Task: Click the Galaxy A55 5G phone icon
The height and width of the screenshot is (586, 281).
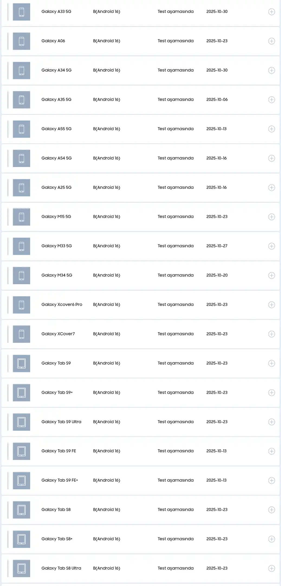Action: [x=21, y=129]
